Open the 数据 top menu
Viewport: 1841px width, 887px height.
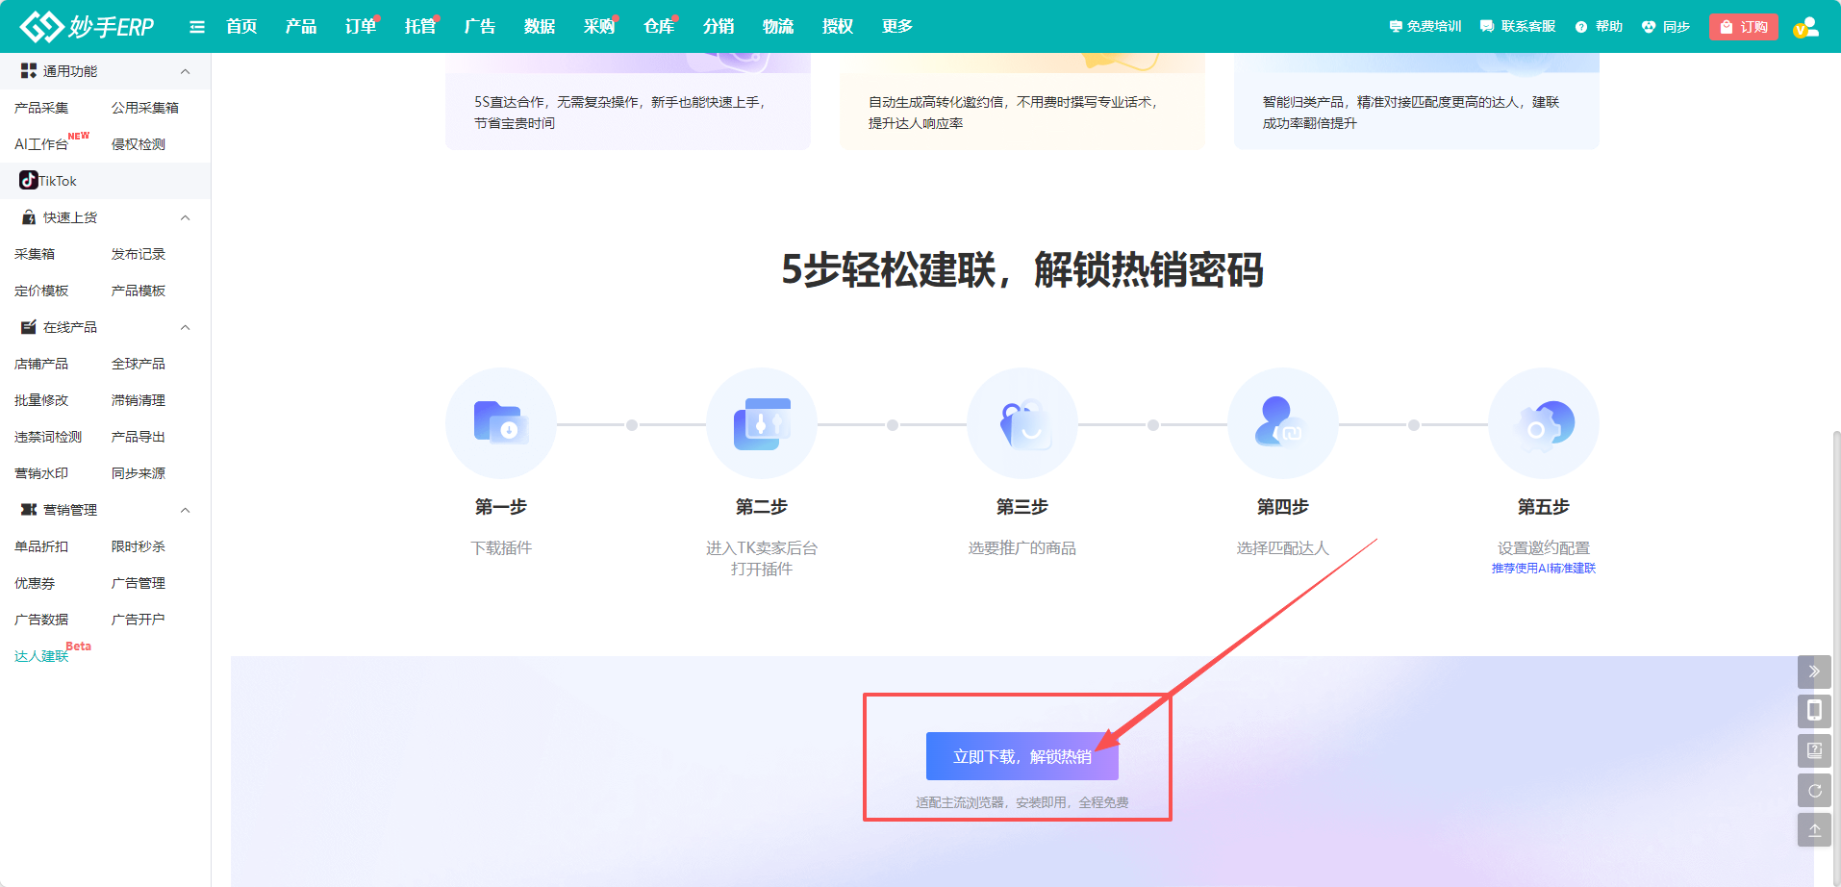(x=540, y=27)
